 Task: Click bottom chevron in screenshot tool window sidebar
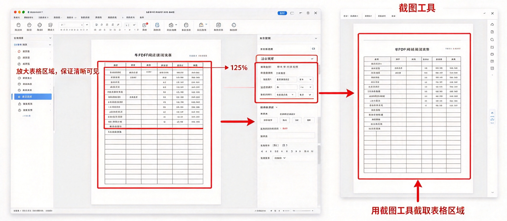492,192
